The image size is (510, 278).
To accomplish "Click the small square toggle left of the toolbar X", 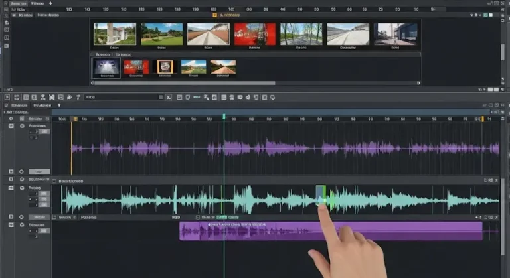I will click(161, 97).
